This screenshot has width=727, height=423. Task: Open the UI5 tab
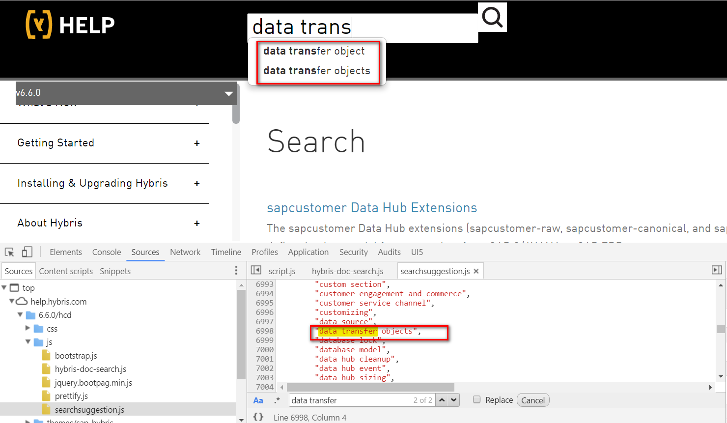[x=417, y=252]
